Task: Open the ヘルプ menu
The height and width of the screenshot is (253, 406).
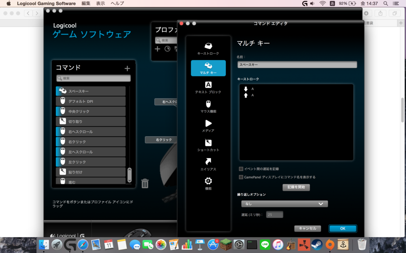Action: click(117, 3)
